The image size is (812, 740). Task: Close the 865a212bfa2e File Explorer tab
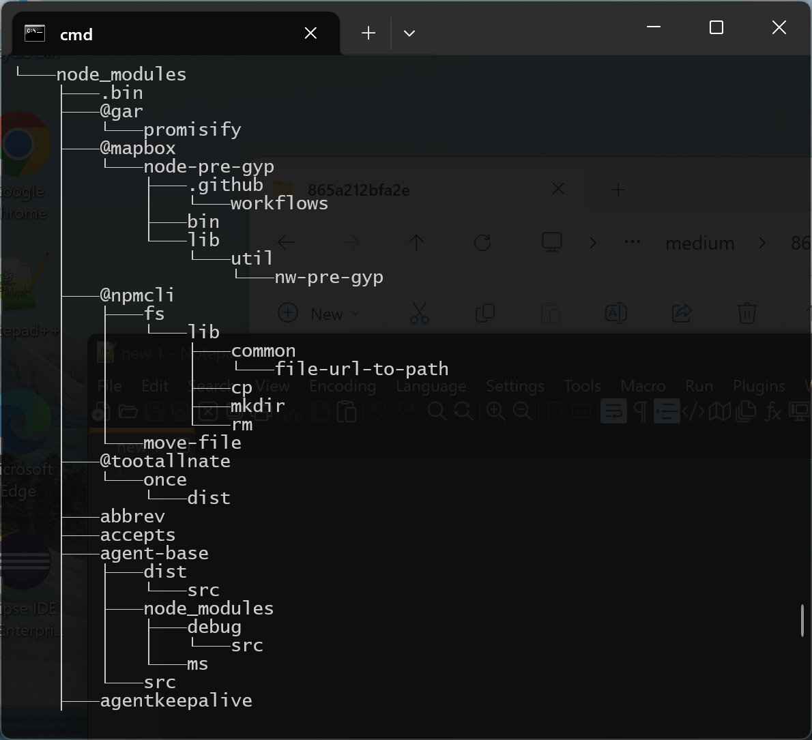click(x=558, y=189)
